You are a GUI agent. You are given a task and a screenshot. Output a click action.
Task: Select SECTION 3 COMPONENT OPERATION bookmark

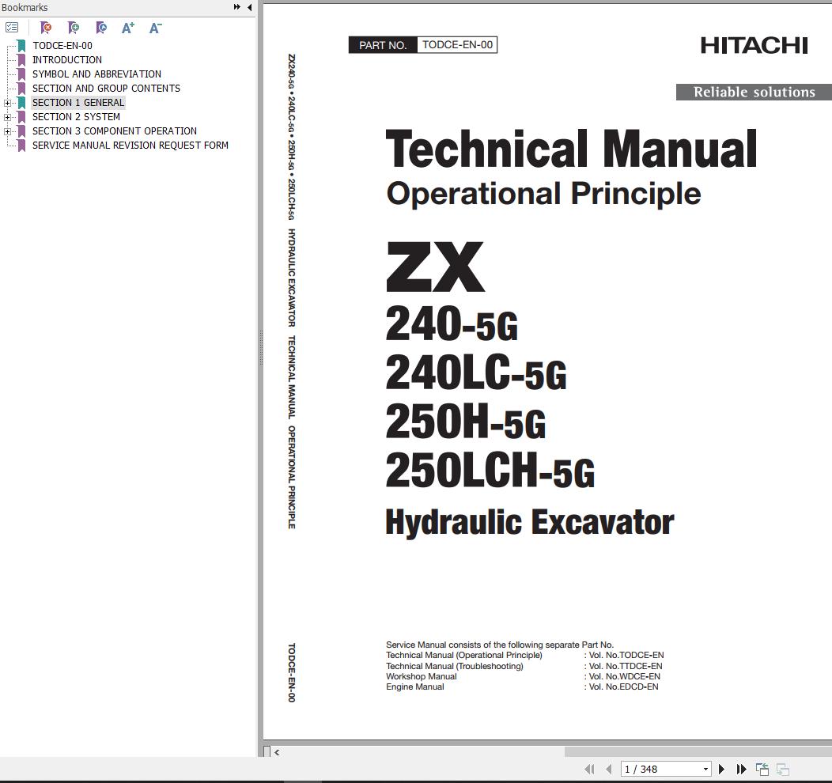(x=114, y=131)
